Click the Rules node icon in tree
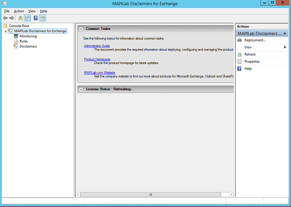291x207 pixels. 16,41
